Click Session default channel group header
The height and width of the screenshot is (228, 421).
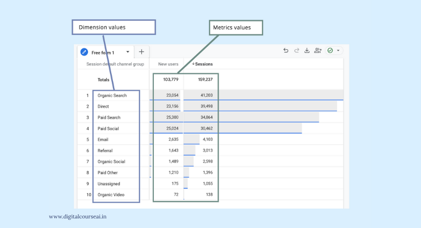click(115, 64)
